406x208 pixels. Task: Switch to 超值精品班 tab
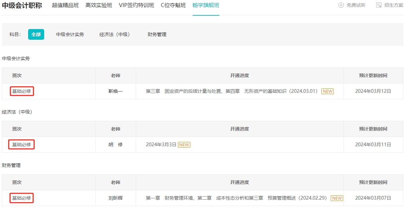coord(65,5)
